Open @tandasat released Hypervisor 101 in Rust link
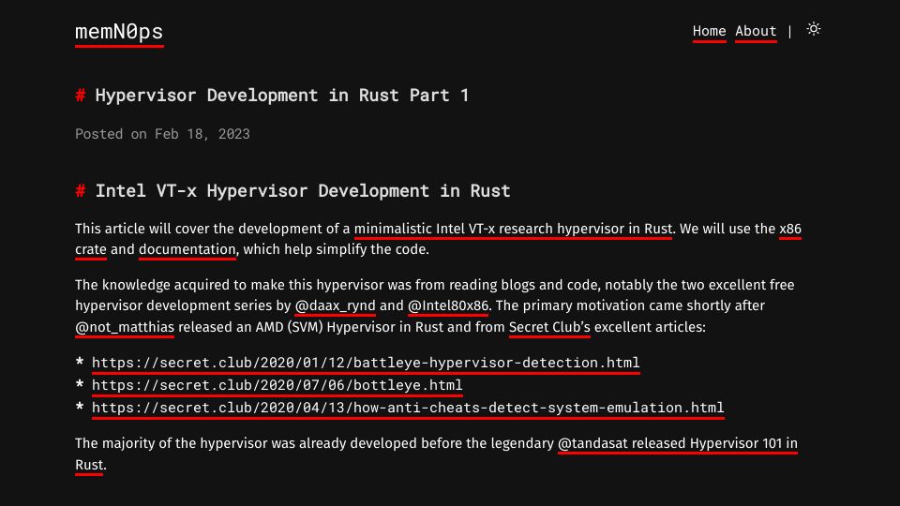Screen dimensions: 900x506 (677, 443)
